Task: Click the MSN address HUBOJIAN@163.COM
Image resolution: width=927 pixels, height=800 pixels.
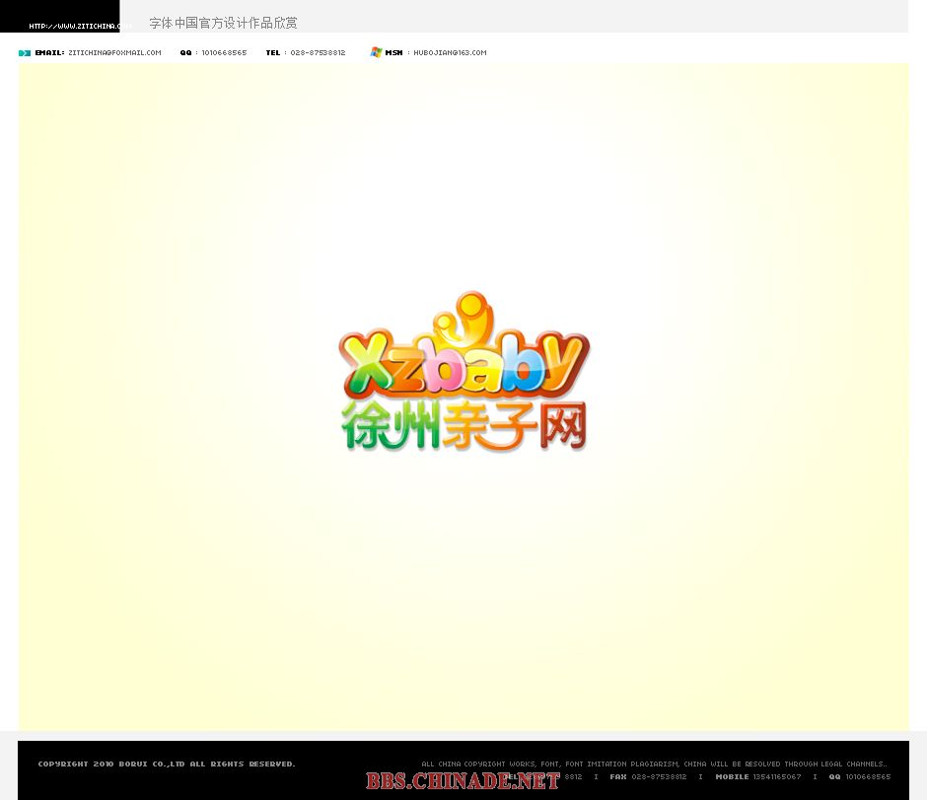Action: coord(450,52)
